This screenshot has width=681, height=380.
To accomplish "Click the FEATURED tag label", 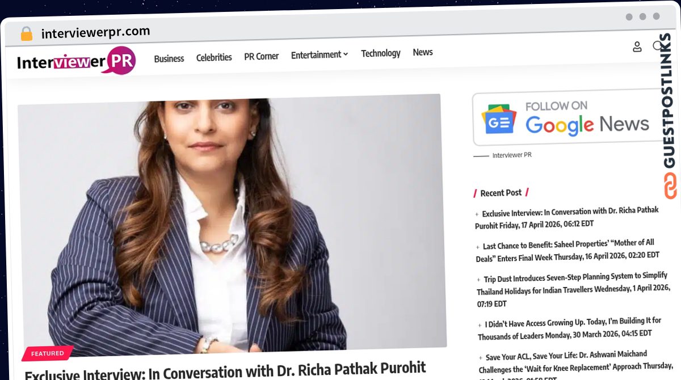I will pos(48,353).
